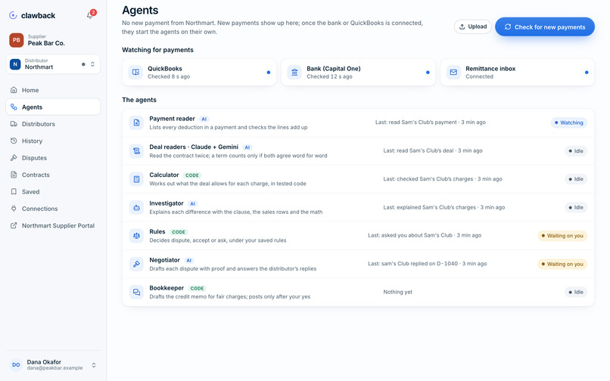Click the Remittance inbox envelope icon
The height and width of the screenshot is (381, 610).
click(453, 72)
